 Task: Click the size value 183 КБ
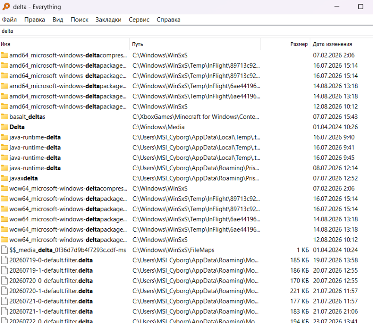tap(299, 311)
